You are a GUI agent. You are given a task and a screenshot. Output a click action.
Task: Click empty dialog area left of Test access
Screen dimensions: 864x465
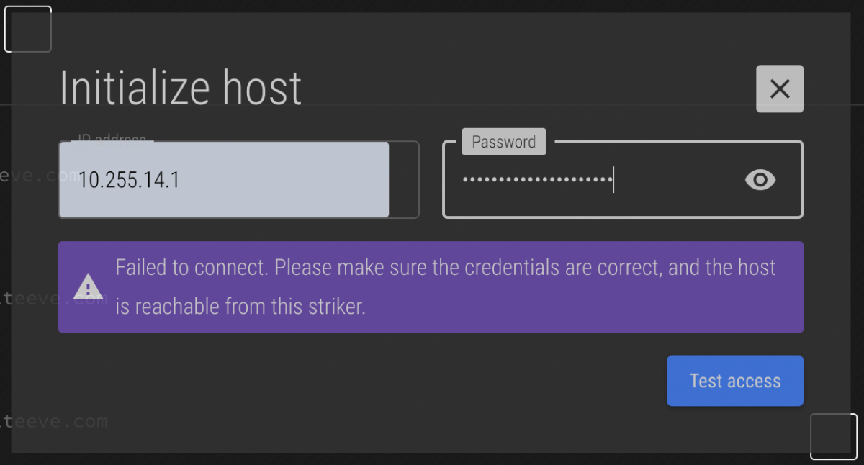[x=360, y=381]
